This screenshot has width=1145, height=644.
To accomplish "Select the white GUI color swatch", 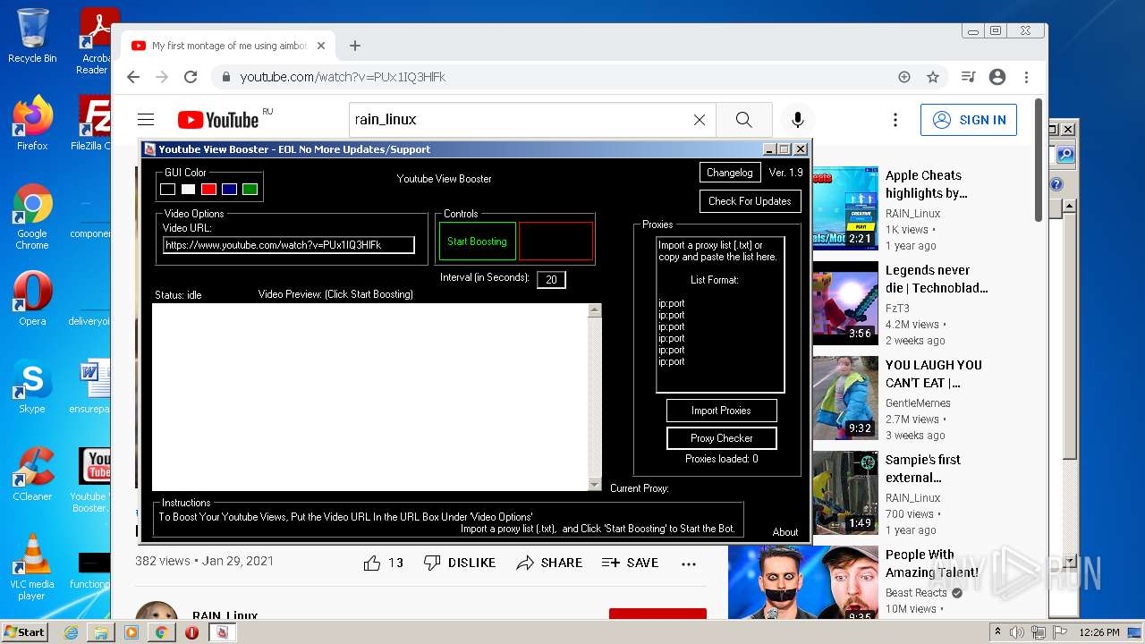I will [188, 189].
